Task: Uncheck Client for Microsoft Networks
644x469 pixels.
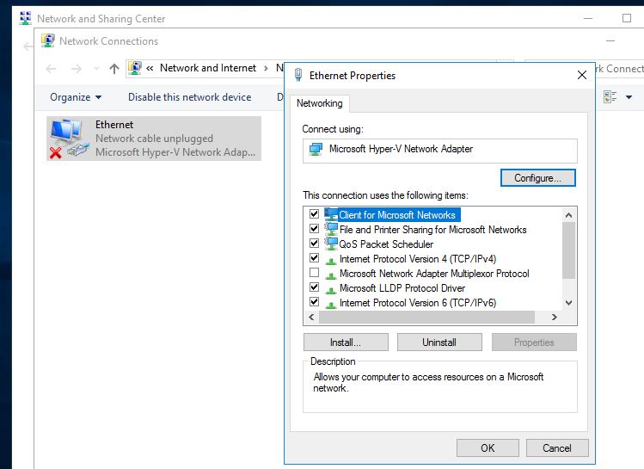Action: (314, 213)
